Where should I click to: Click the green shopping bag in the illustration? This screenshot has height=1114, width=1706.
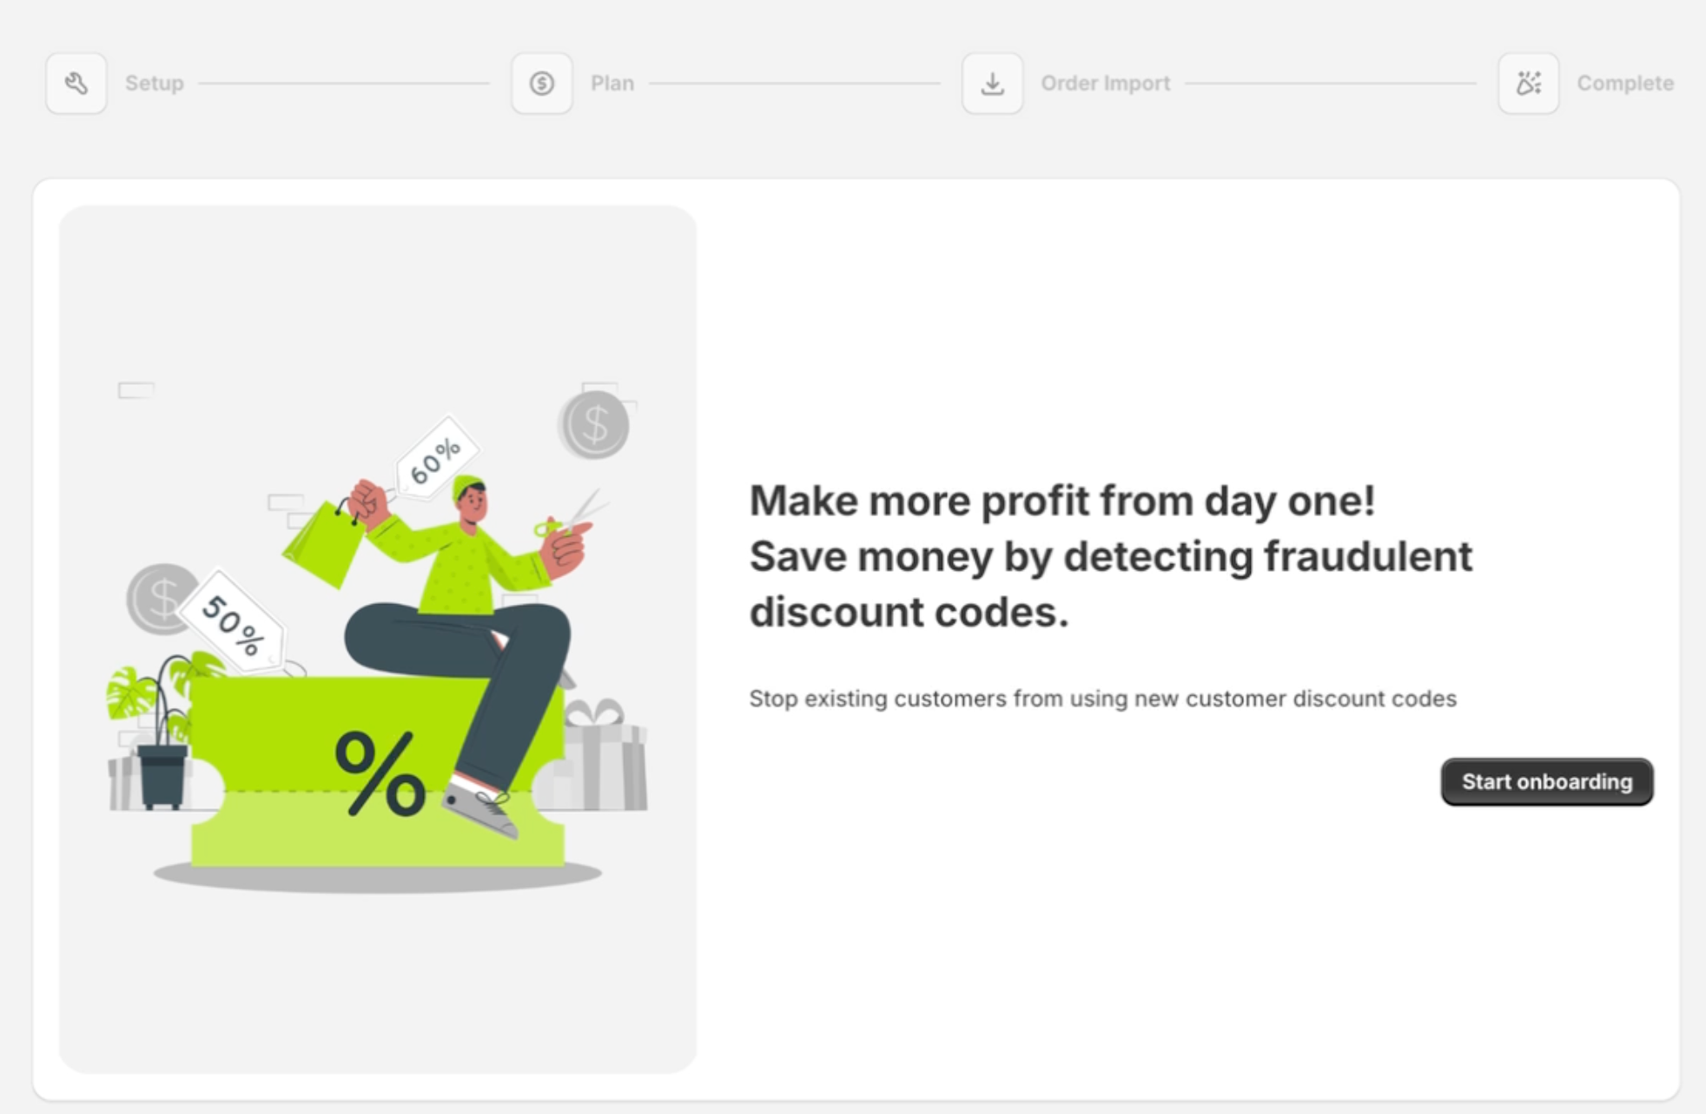(324, 544)
